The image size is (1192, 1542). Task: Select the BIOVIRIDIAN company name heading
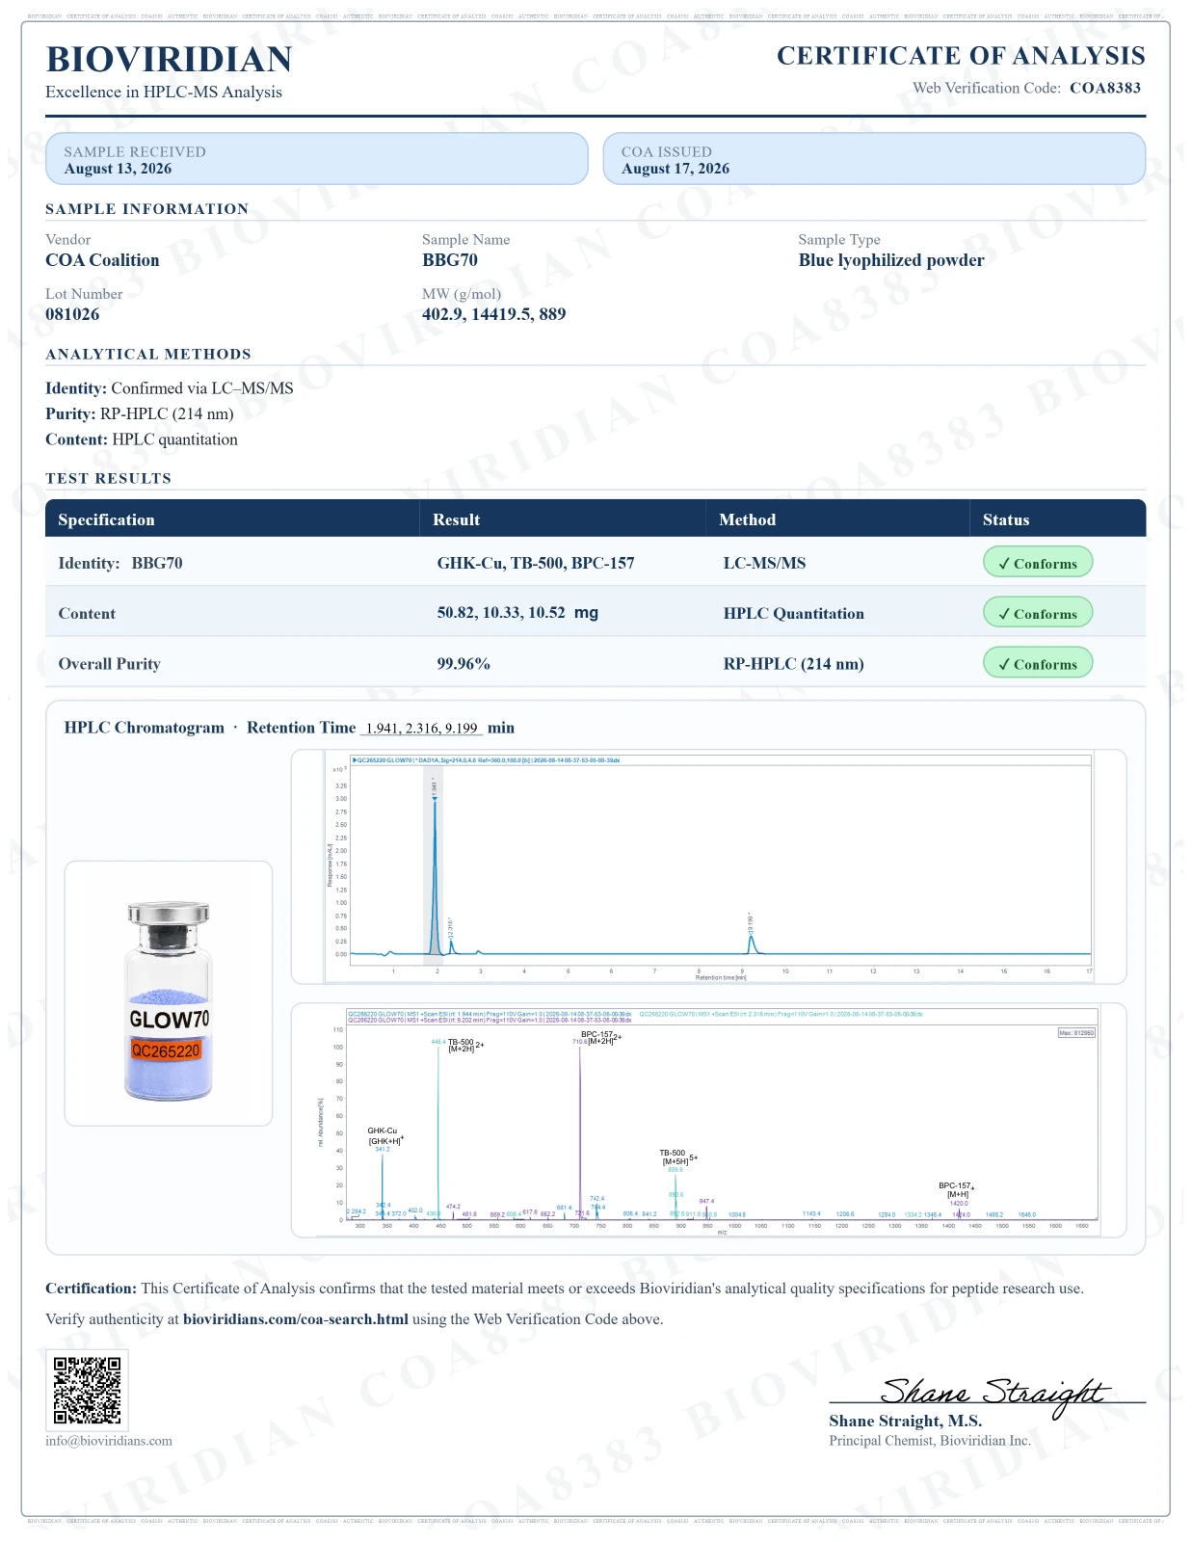pos(169,60)
